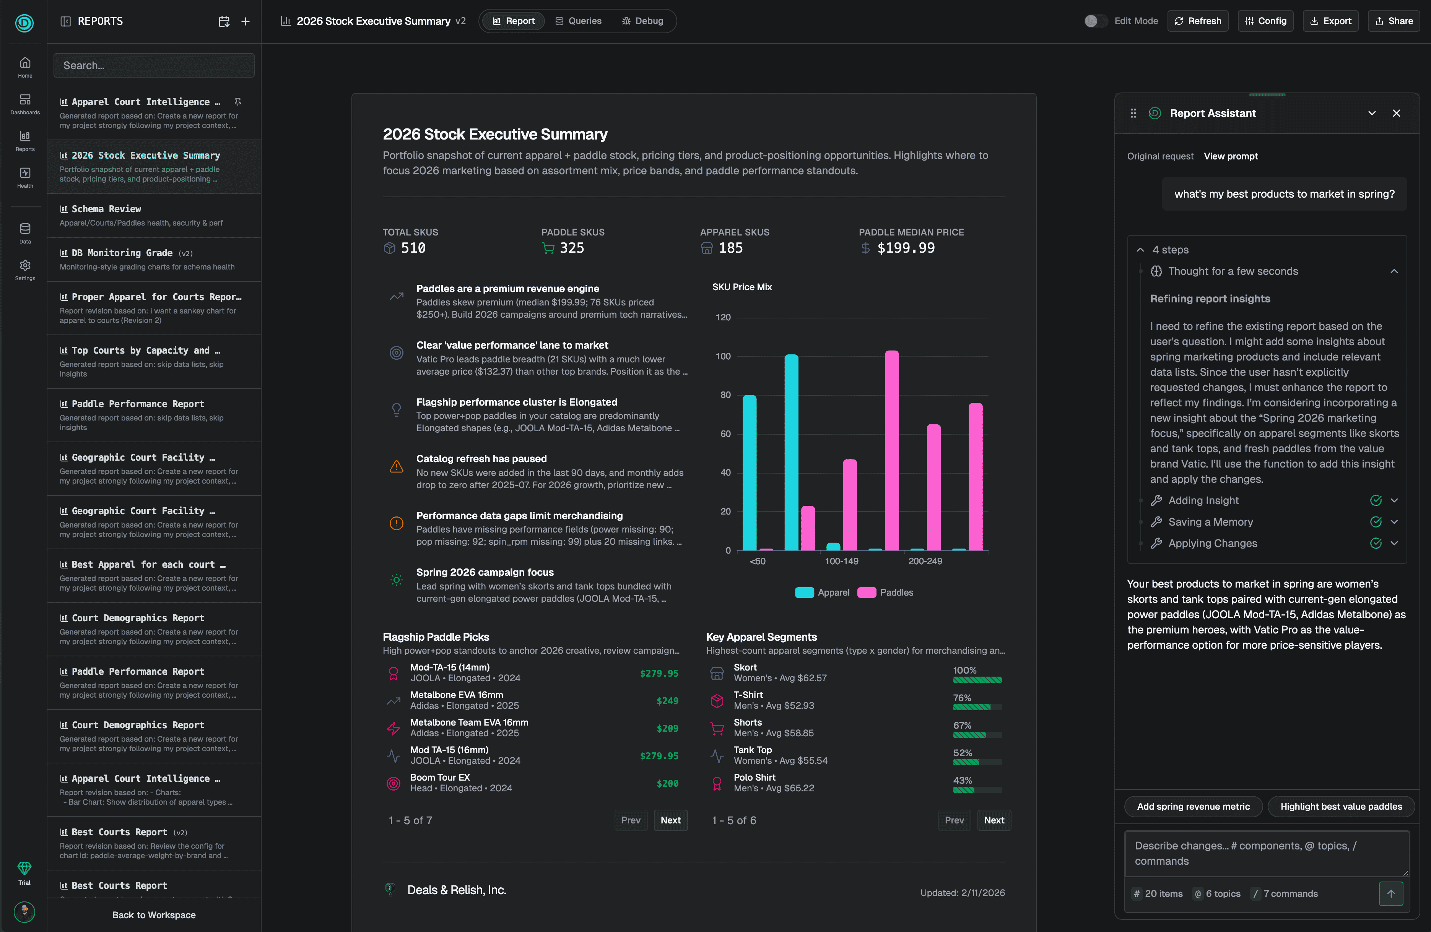Open the calendar schedule icon in Reports header
1431x932 pixels.
pos(224,22)
